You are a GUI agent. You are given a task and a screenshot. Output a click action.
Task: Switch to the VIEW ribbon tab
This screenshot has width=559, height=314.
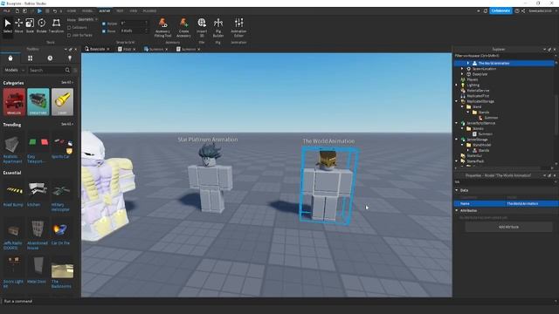click(x=134, y=11)
